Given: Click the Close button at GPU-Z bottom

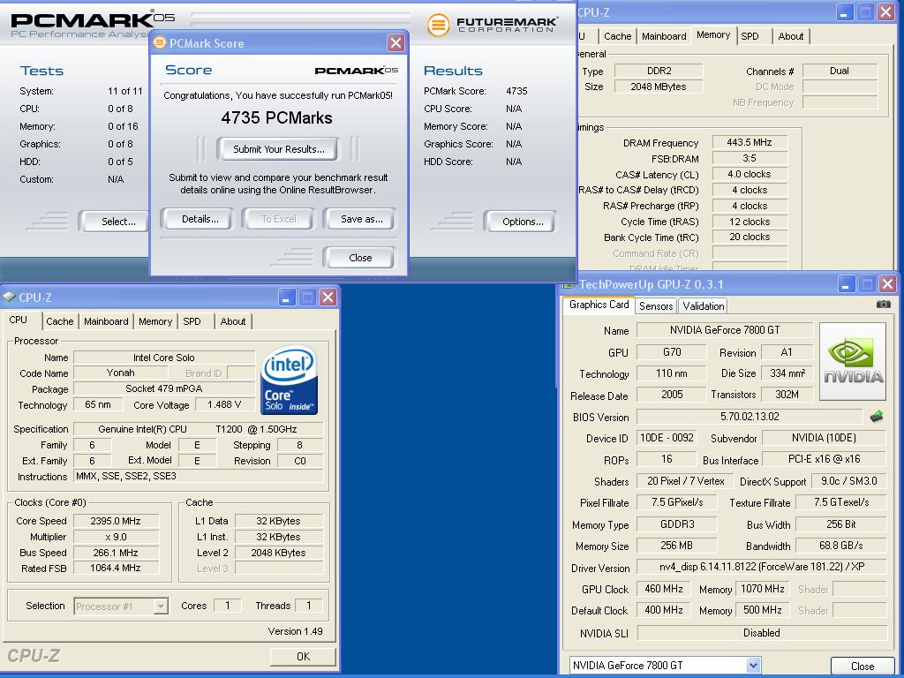Looking at the screenshot, I should (x=863, y=667).
